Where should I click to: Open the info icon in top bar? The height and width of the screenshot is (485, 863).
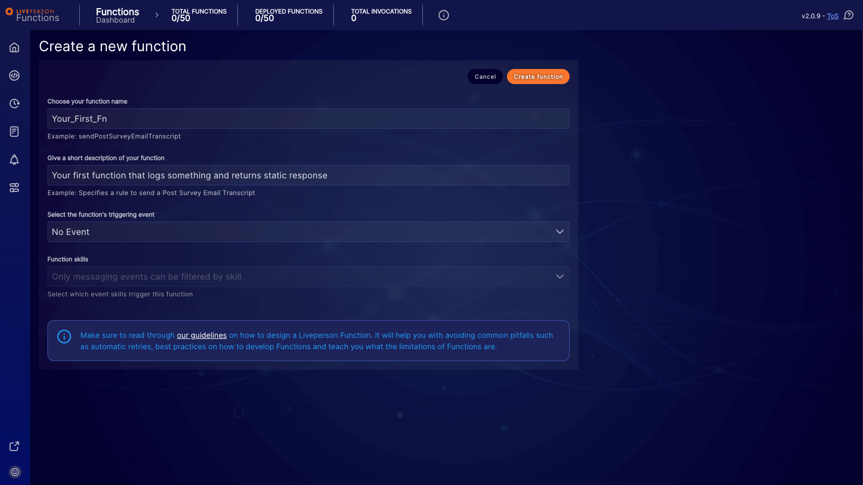tap(443, 15)
